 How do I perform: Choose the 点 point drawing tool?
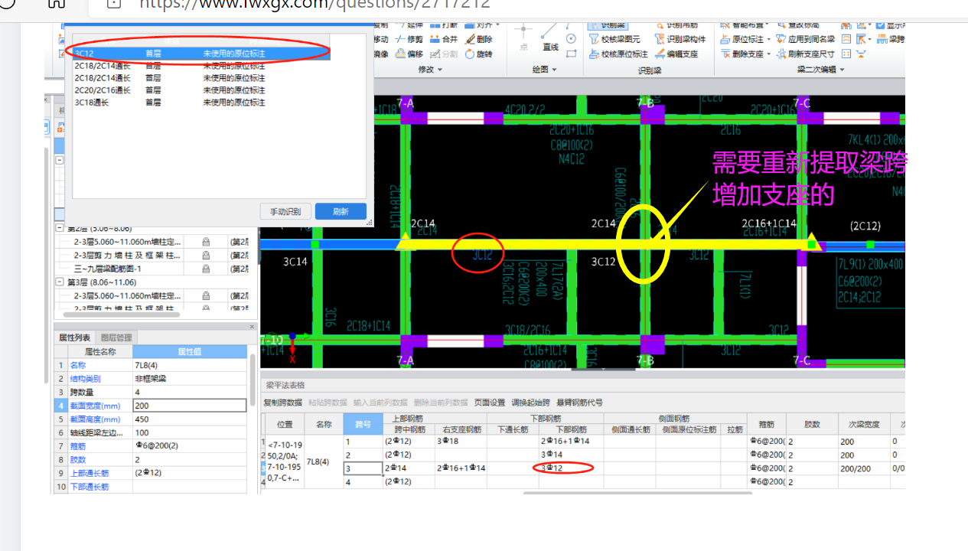click(x=523, y=36)
